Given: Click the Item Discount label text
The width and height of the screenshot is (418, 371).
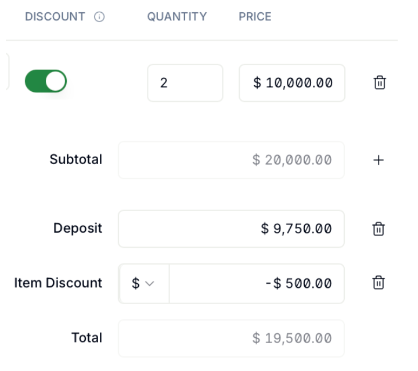Looking at the screenshot, I should (58, 283).
